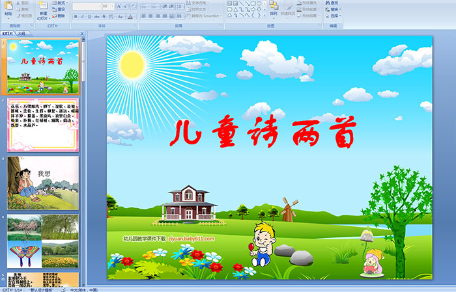Click the Delete (删除) slide button
Image resolution: width=456 pixels, height=292 pixels.
click(59, 16)
